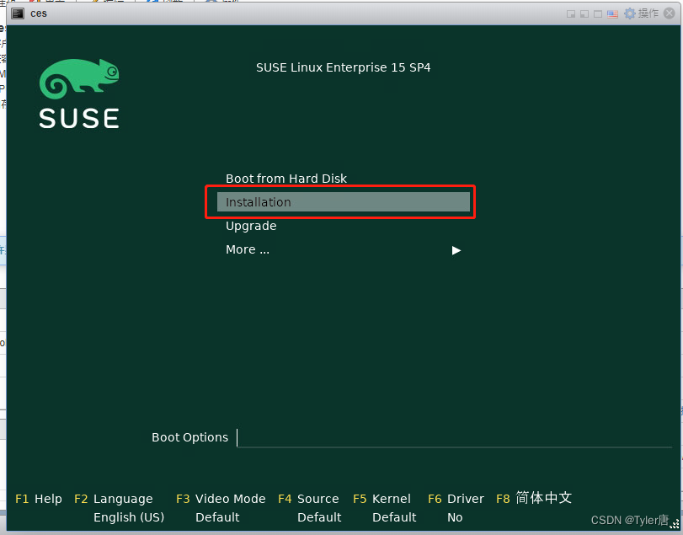Open the F6 Driver option
Viewport: 683px width, 535px height.
456,499
